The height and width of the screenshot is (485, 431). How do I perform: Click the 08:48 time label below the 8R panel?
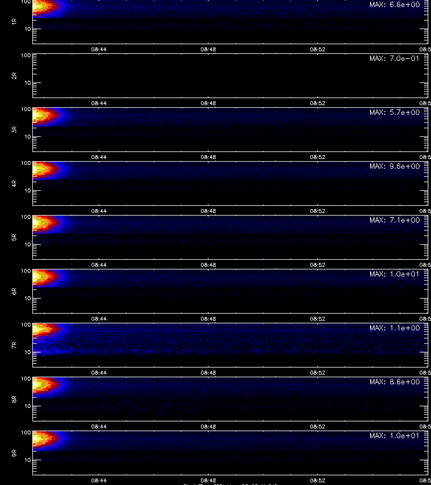point(208,426)
